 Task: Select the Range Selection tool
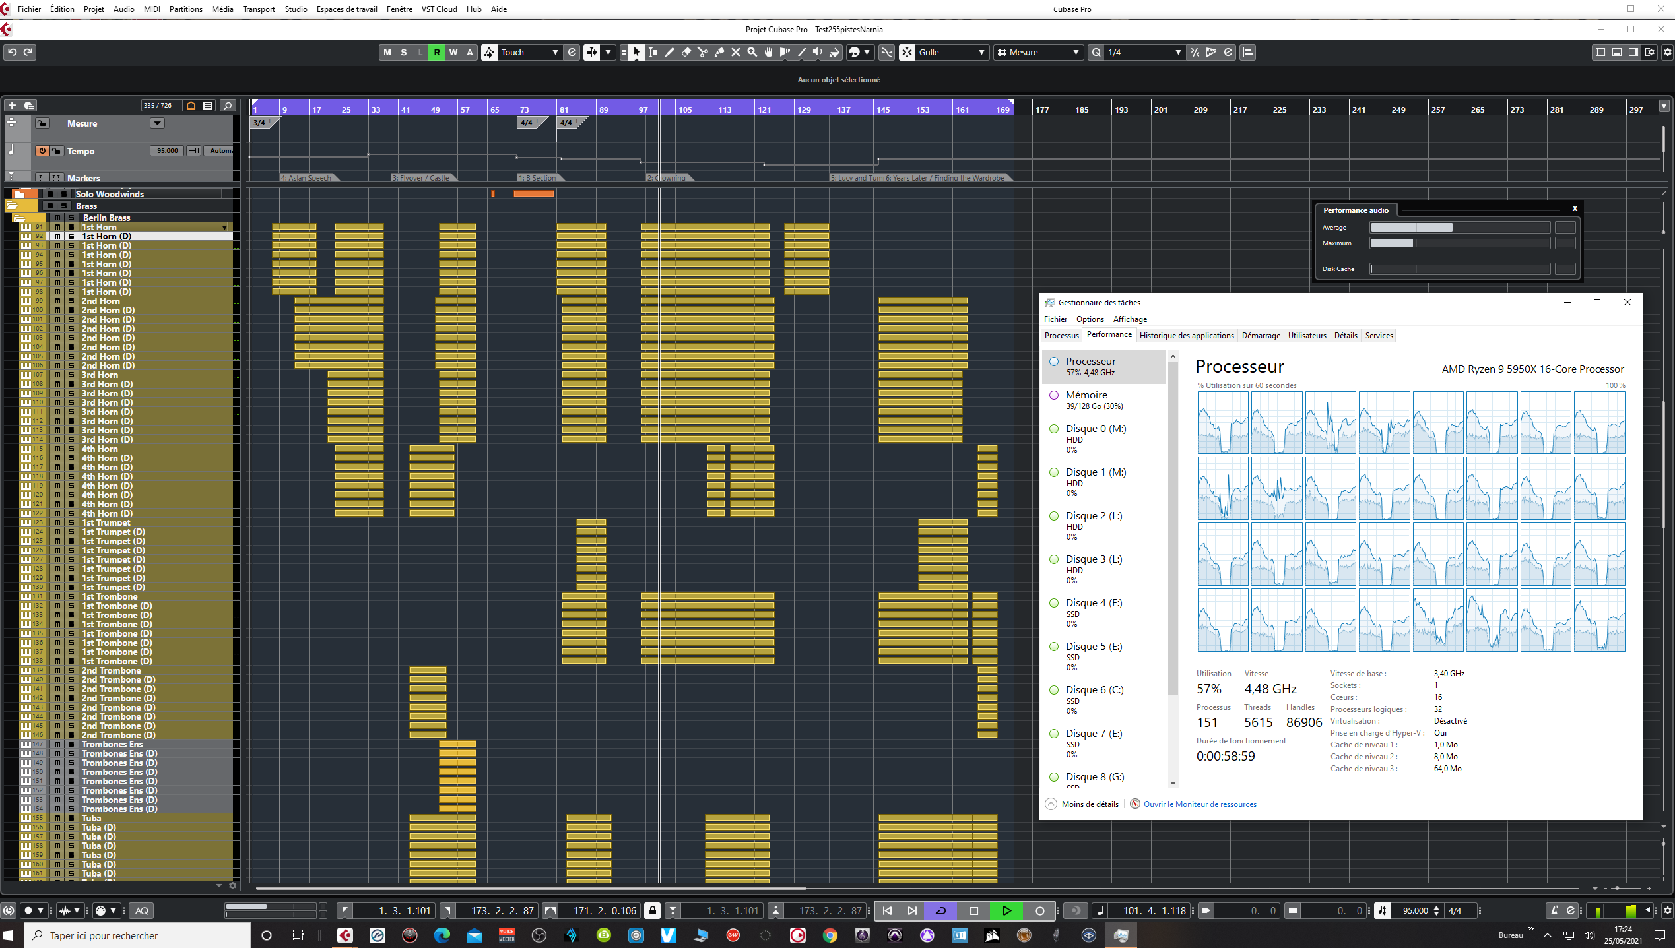[653, 52]
